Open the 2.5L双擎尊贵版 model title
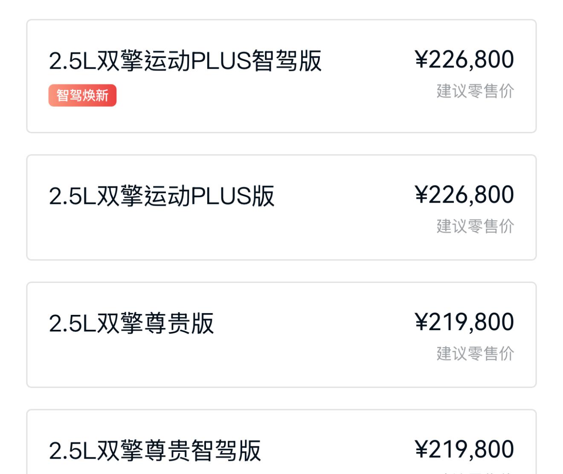Viewport: 563px width, 474px height. (x=131, y=323)
